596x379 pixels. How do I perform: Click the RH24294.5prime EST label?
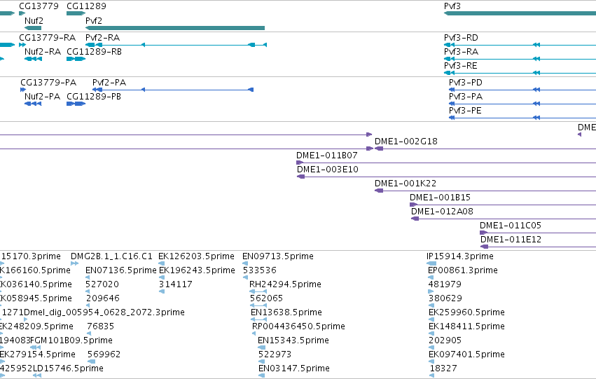tap(285, 284)
